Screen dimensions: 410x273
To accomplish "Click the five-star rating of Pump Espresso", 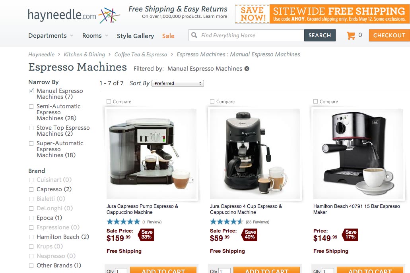I will pyautogui.click(x=123, y=222).
